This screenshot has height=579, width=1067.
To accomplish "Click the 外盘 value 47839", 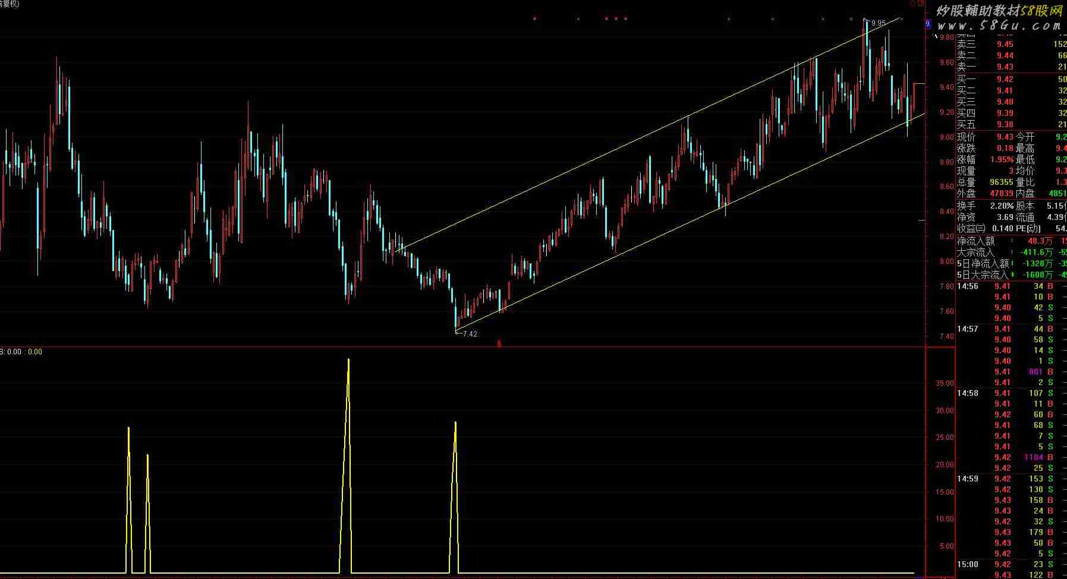I will [x=1002, y=193].
